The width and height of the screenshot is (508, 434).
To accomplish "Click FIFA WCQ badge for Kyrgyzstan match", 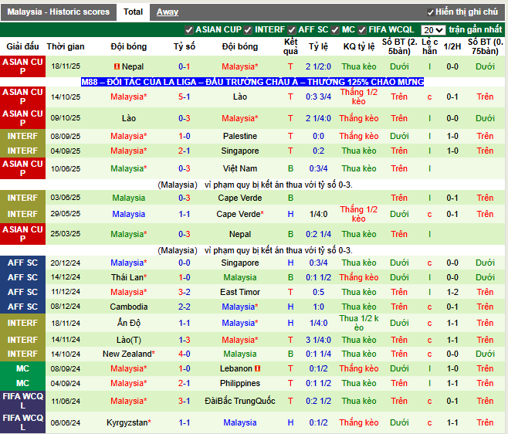I will pos(22,422).
